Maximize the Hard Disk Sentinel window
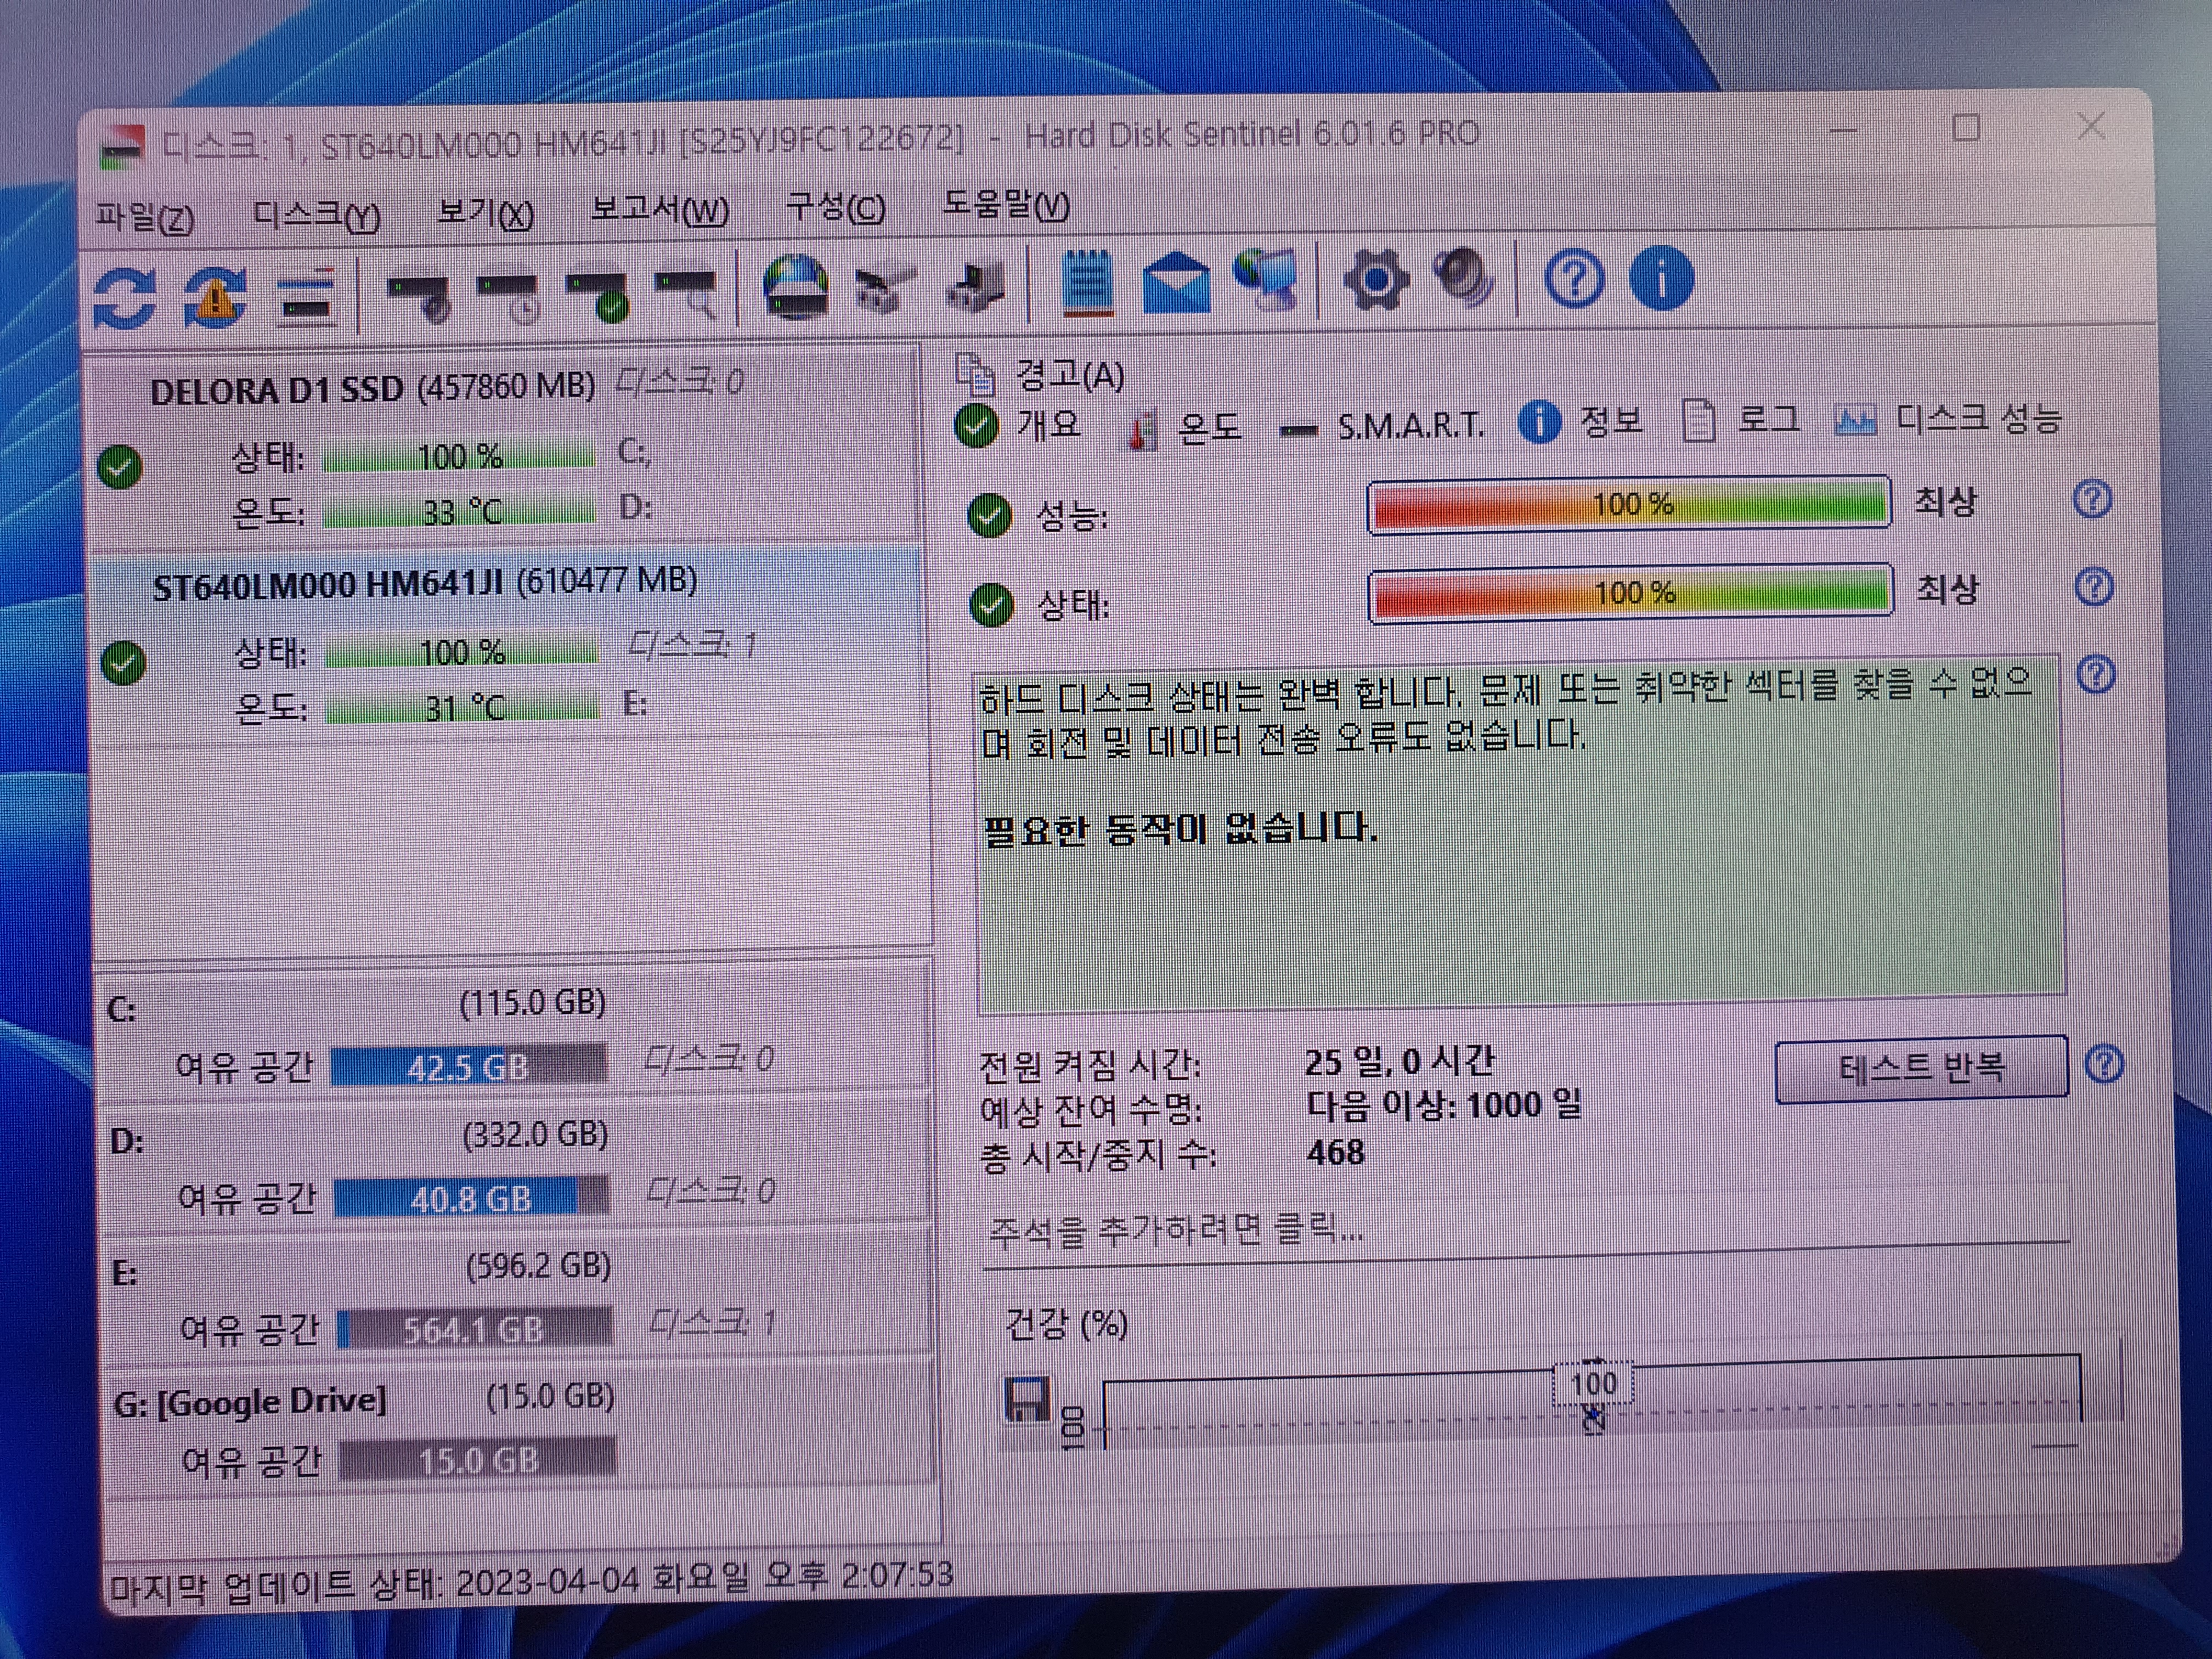Image resolution: width=2212 pixels, height=1659 pixels. point(1966,128)
